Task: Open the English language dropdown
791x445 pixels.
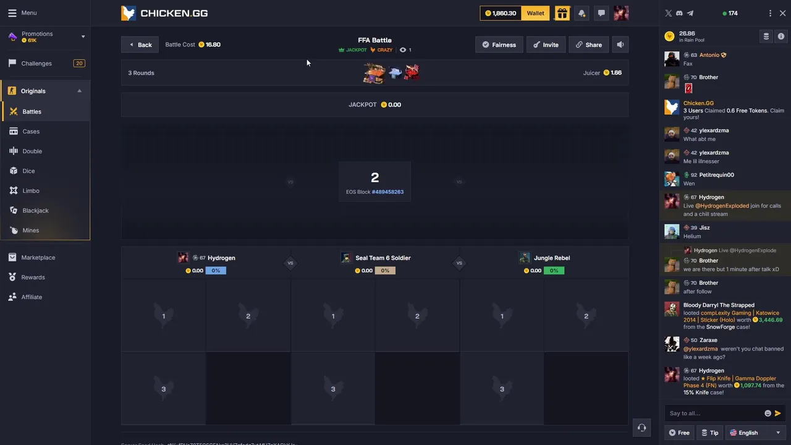Action: pos(755,433)
